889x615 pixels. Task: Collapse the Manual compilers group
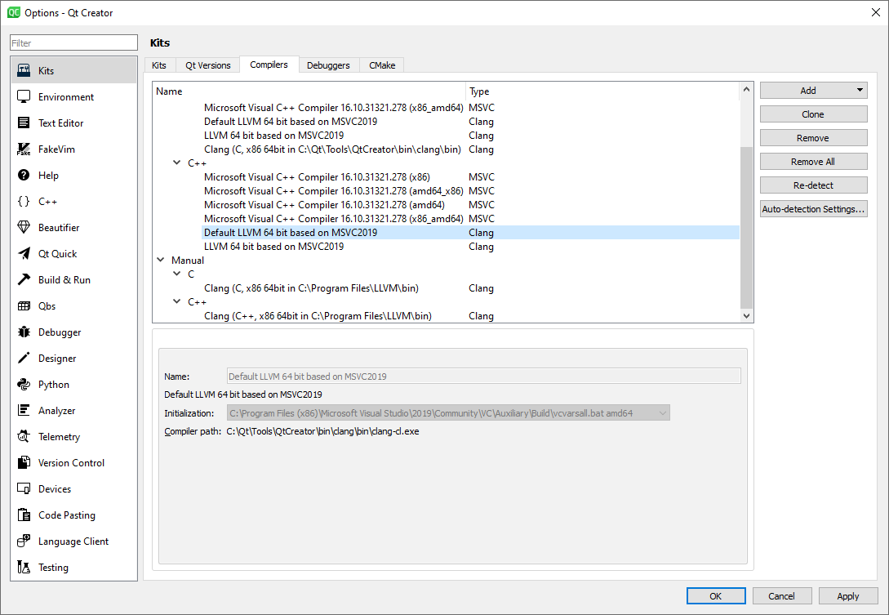161,260
